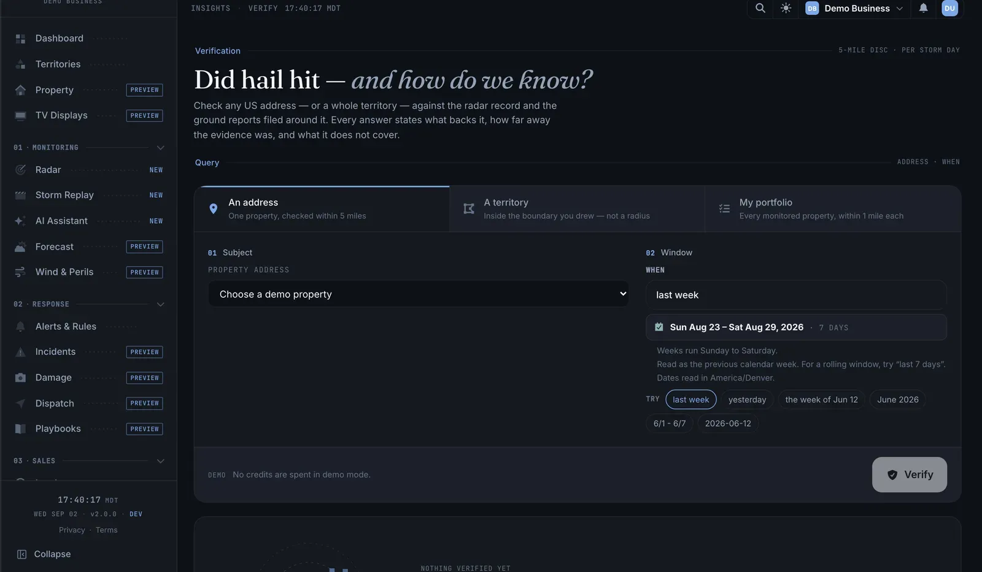Click the When text field
The image size is (982, 572).
796,295
